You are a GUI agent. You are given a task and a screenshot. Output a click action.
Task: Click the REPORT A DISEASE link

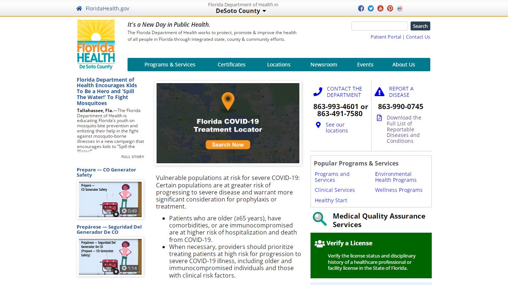[401, 92]
